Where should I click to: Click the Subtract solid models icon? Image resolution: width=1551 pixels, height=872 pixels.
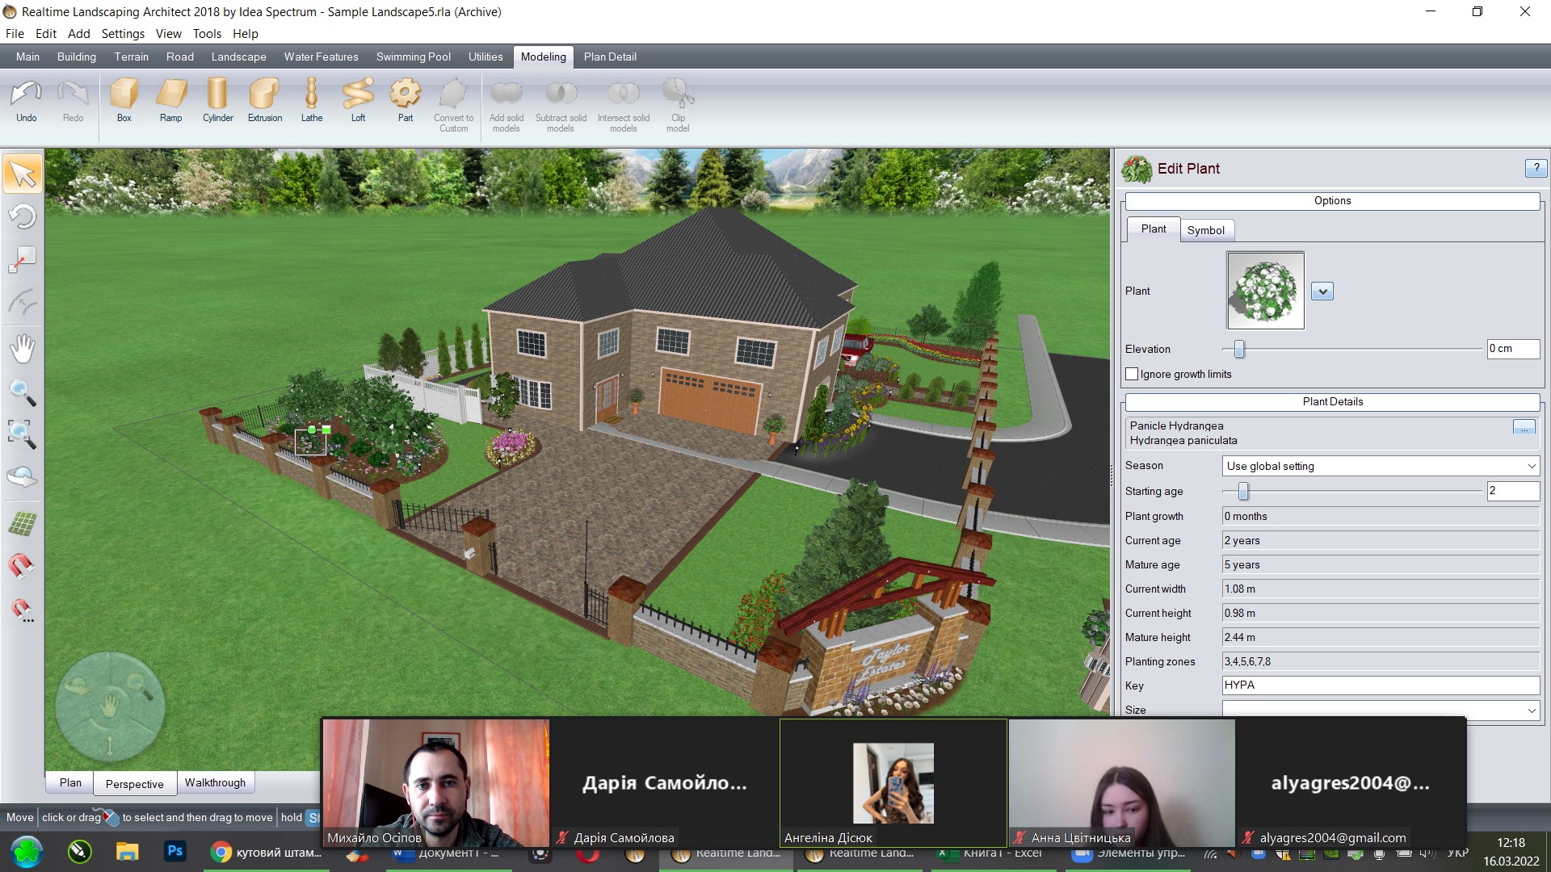click(x=561, y=106)
